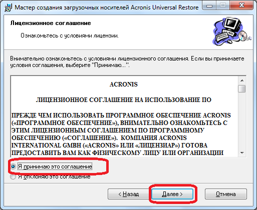This screenshot has width=257, height=210.
Task: Minimize the Acronis Universal Restore wizard window
Action: pos(209,6)
